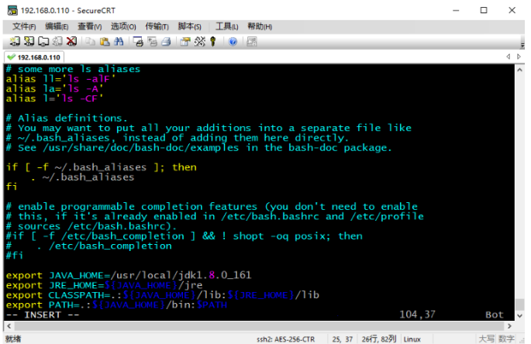Click the Copy toolbar icon

pyautogui.click(x=90, y=42)
